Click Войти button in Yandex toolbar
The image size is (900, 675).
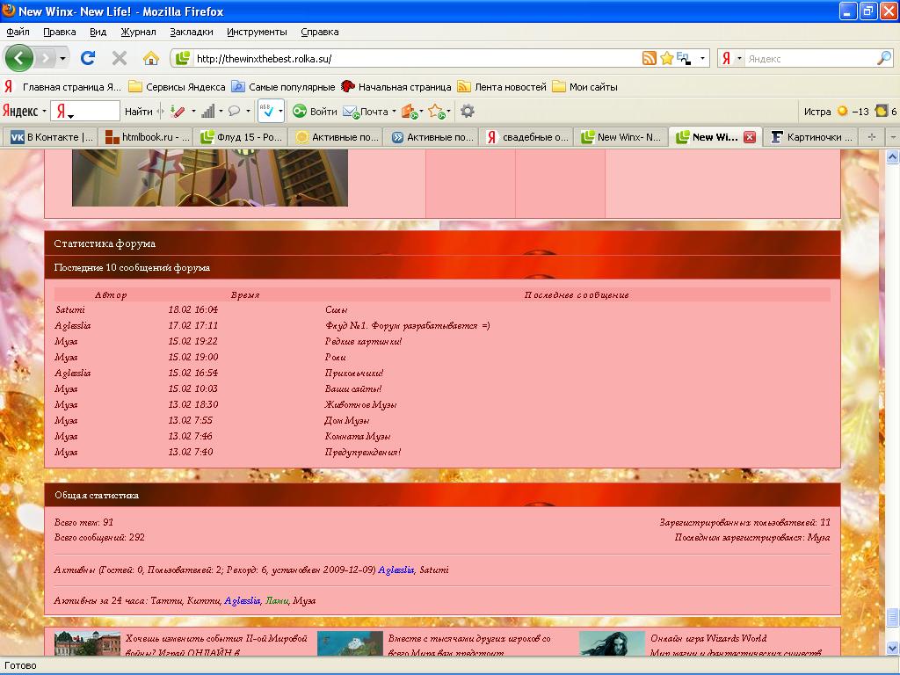point(315,112)
